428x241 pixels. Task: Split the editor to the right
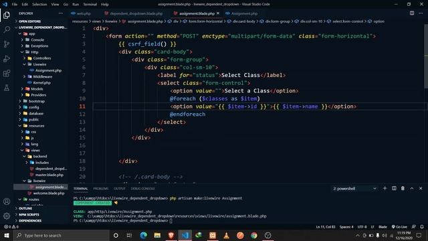click(x=412, y=13)
